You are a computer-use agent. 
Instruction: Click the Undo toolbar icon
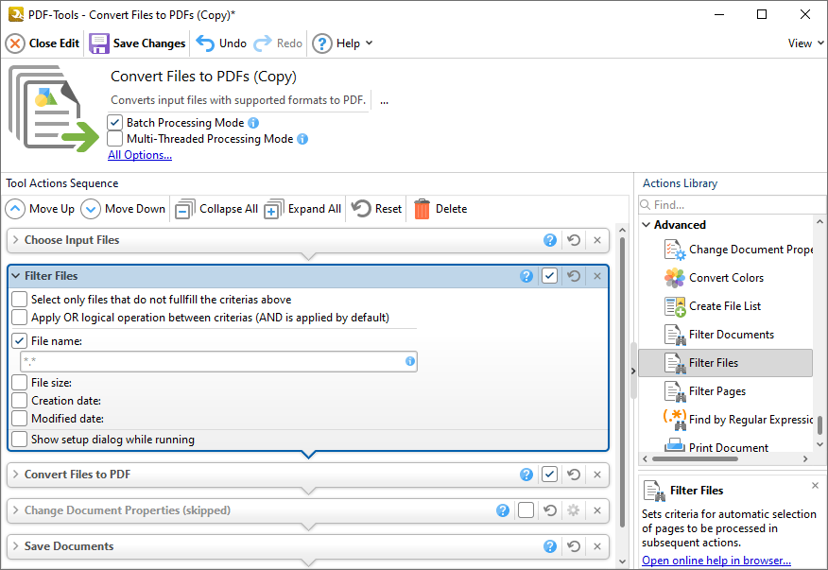point(202,43)
